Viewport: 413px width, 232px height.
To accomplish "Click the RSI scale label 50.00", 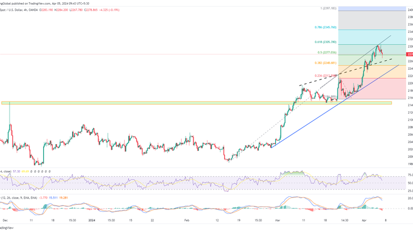I will [x=410, y=183].
